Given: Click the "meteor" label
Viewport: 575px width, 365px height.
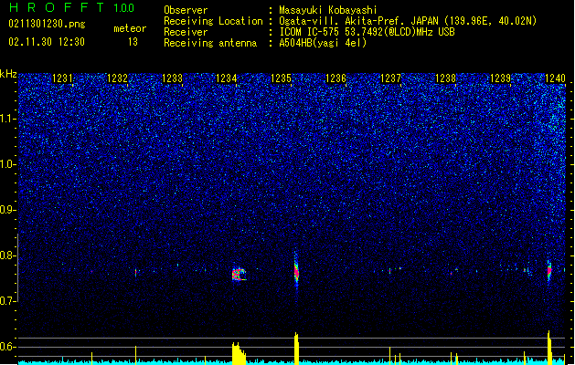Looking at the screenshot, I should click(130, 28).
